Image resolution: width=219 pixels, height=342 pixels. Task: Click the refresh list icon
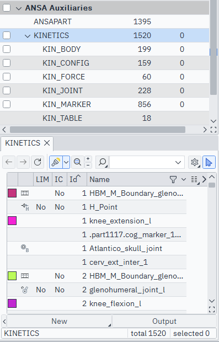[38, 162]
